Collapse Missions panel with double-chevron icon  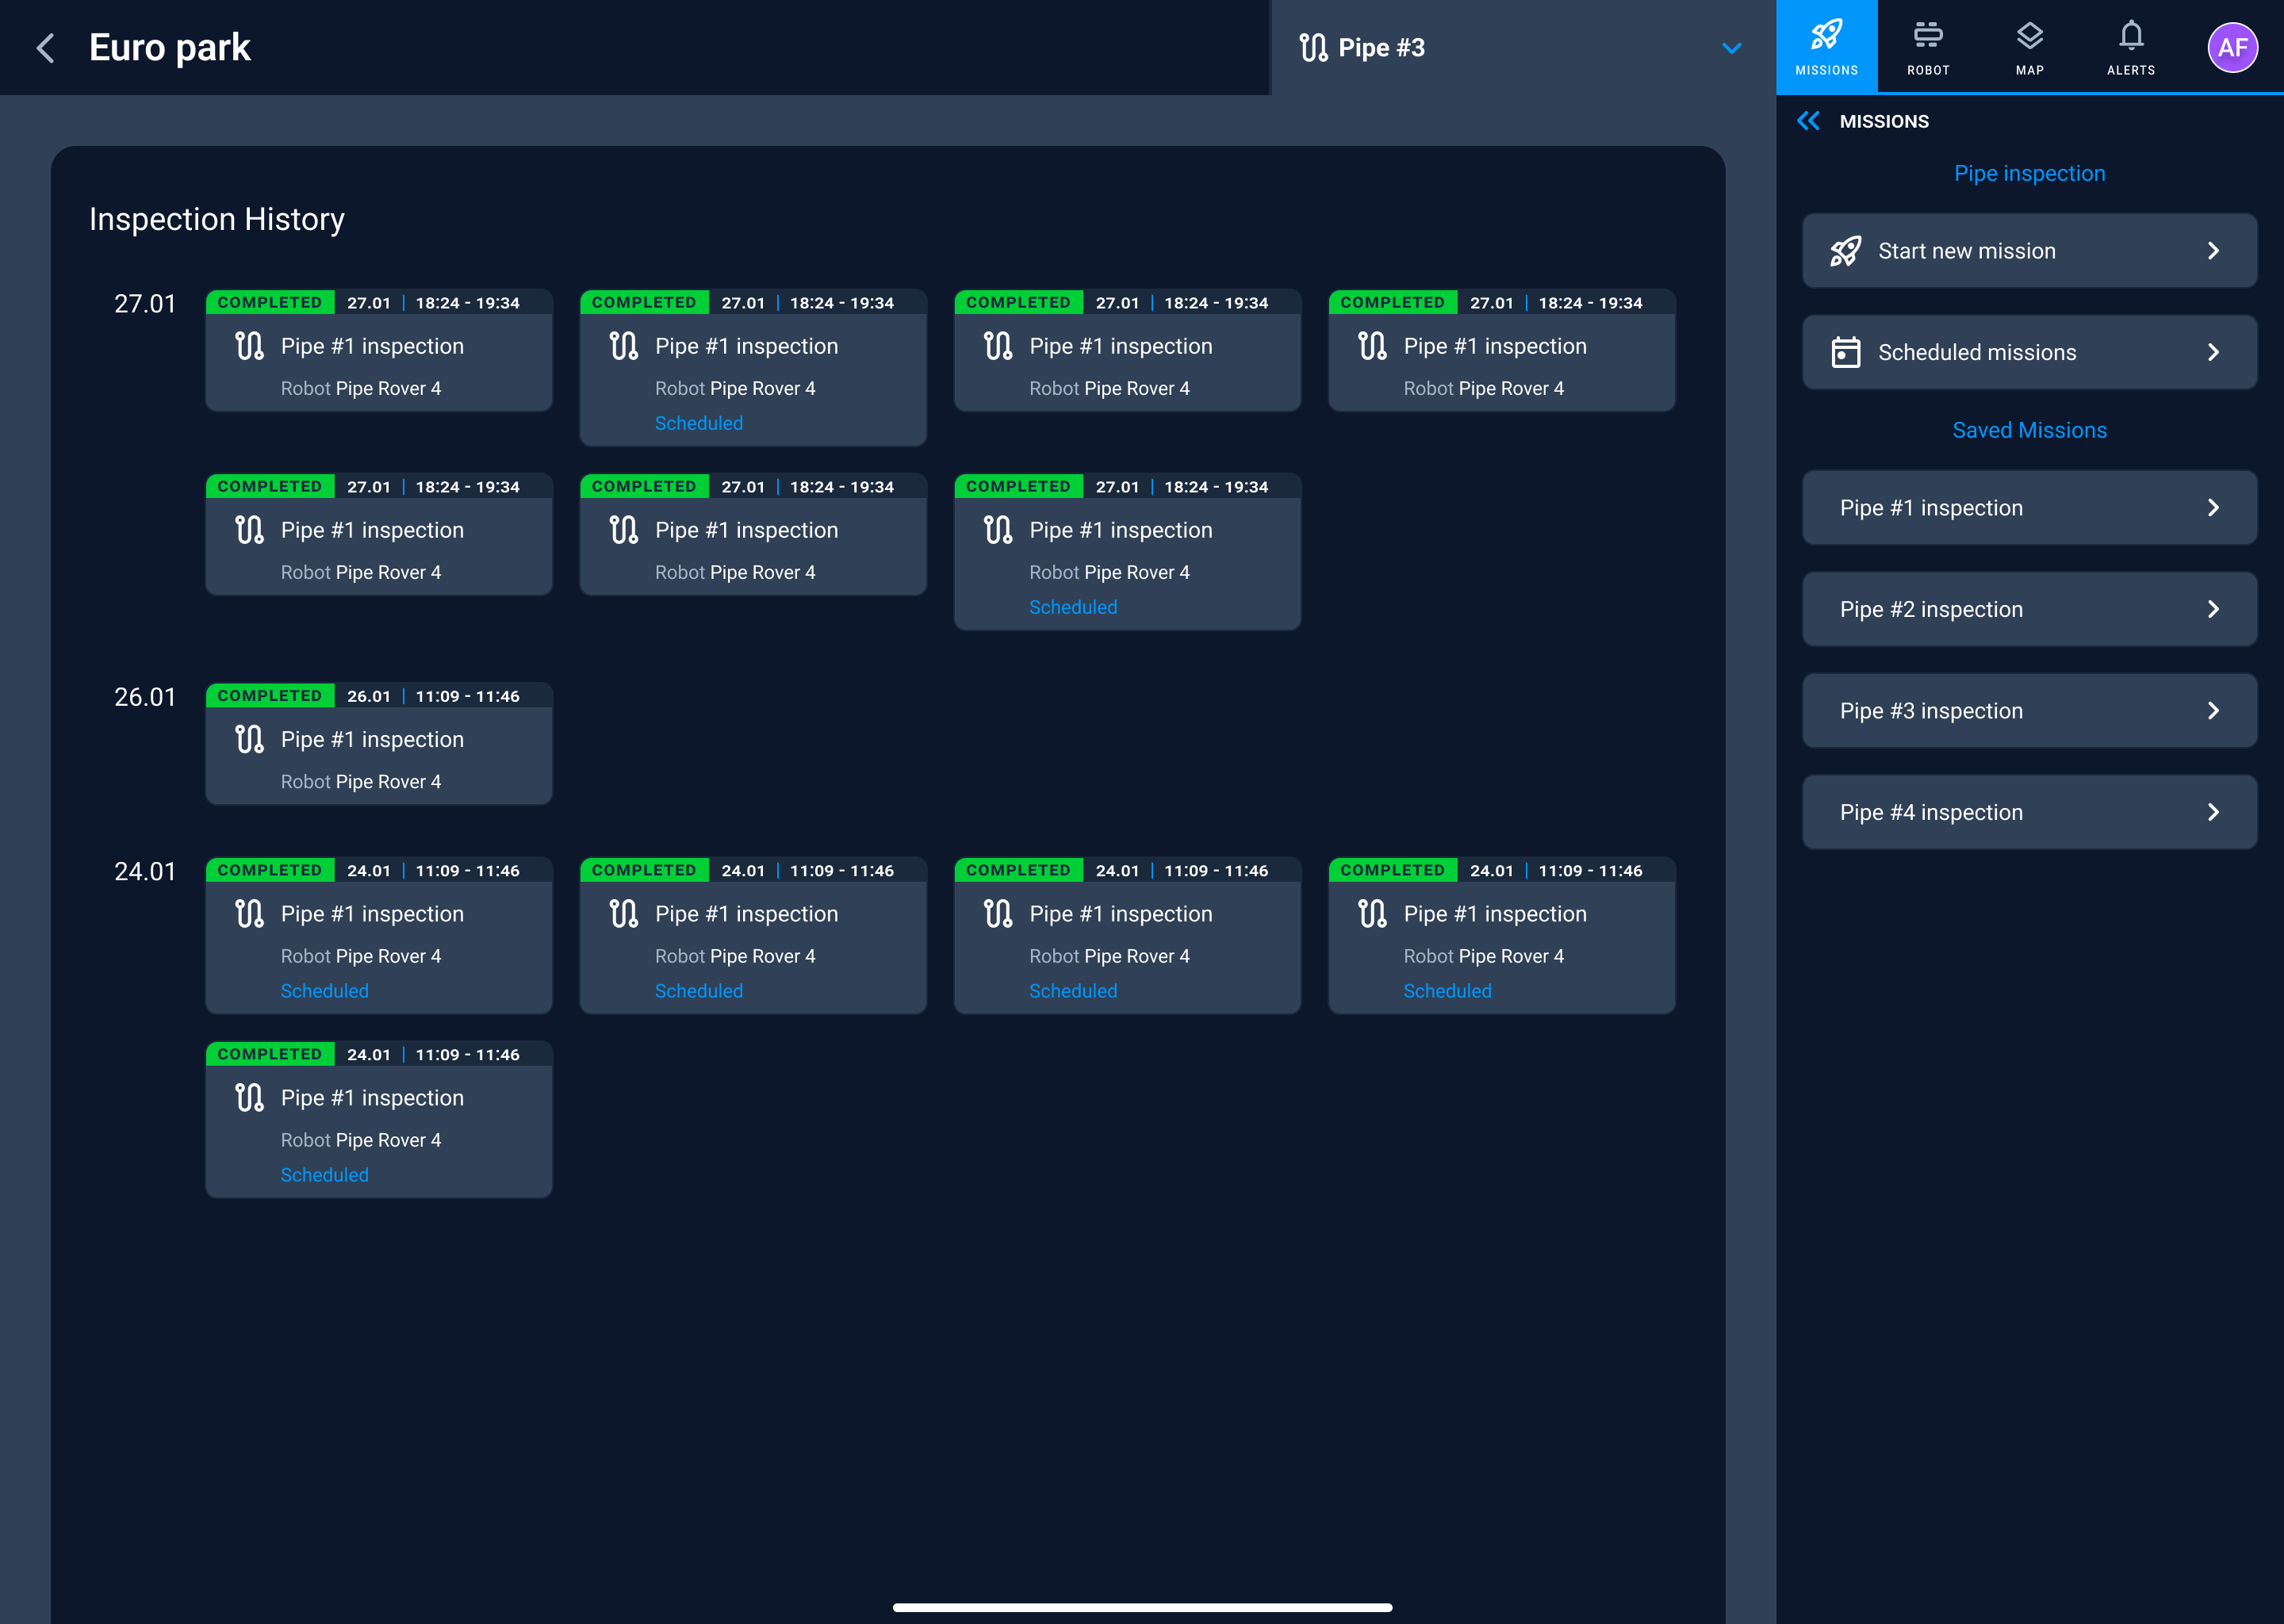pyautogui.click(x=1808, y=121)
